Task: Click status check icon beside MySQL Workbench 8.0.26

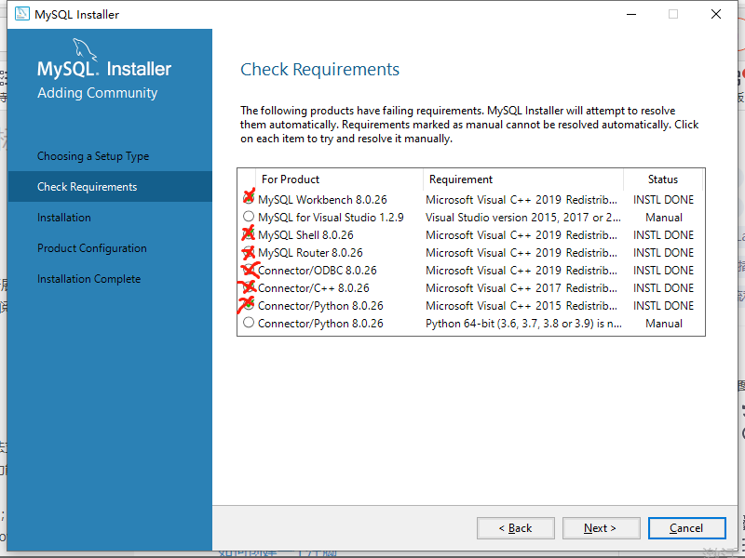Action: (249, 199)
